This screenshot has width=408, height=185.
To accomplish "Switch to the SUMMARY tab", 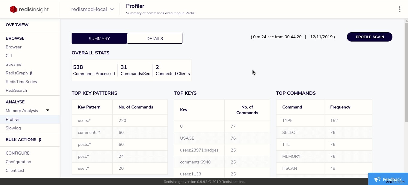I will pyautogui.click(x=99, y=38).
